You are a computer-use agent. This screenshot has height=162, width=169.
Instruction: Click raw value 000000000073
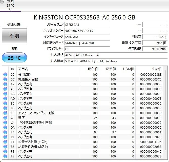click(x=151, y=156)
